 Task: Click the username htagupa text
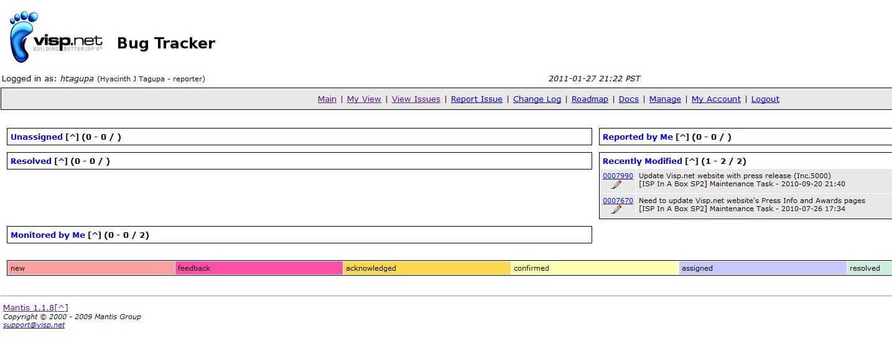tap(77, 79)
